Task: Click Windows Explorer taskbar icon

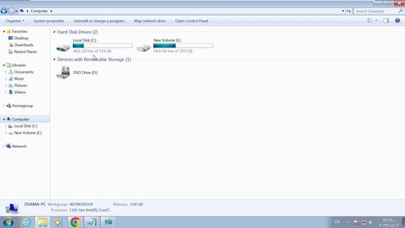Action: tap(42, 222)
